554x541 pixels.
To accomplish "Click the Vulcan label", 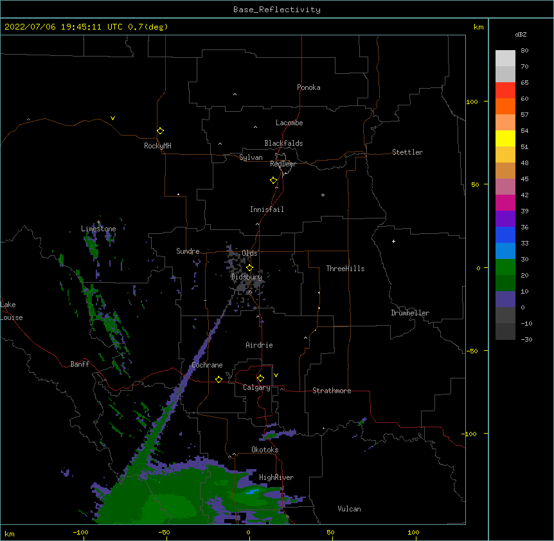I will click(349, 509).
